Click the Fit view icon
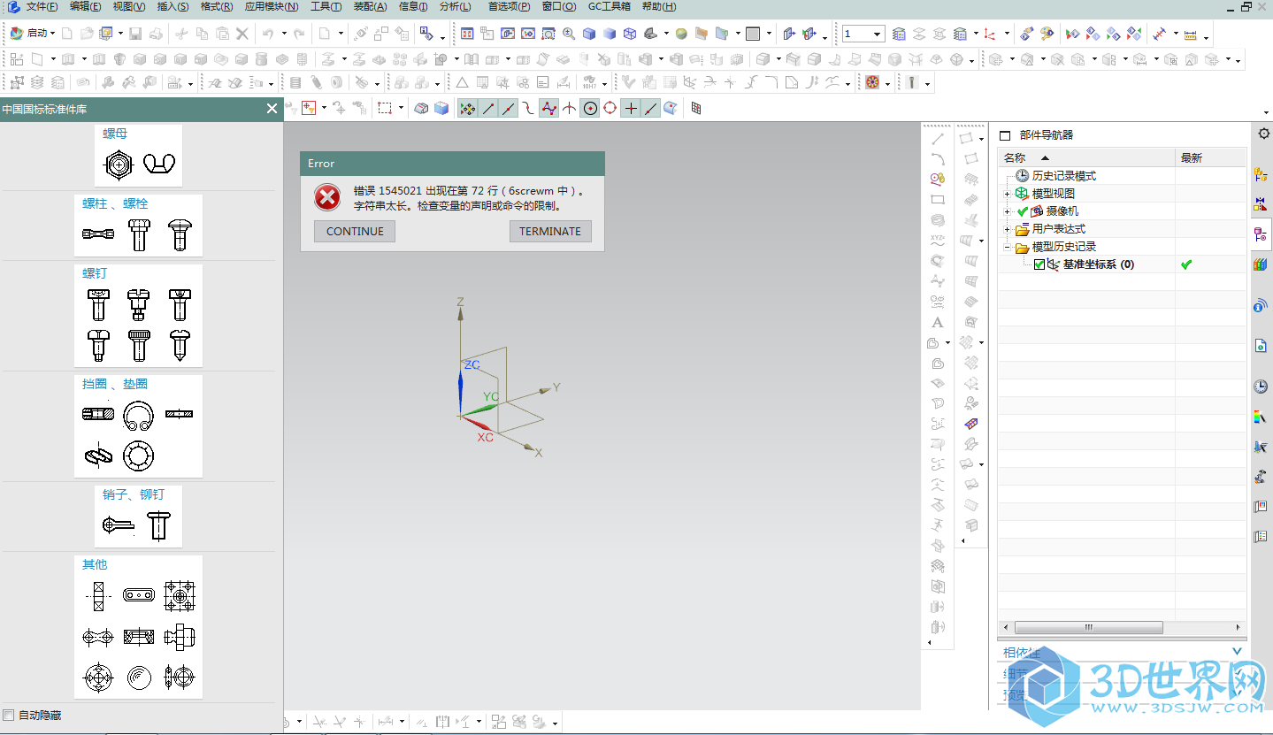 (466, 34)
